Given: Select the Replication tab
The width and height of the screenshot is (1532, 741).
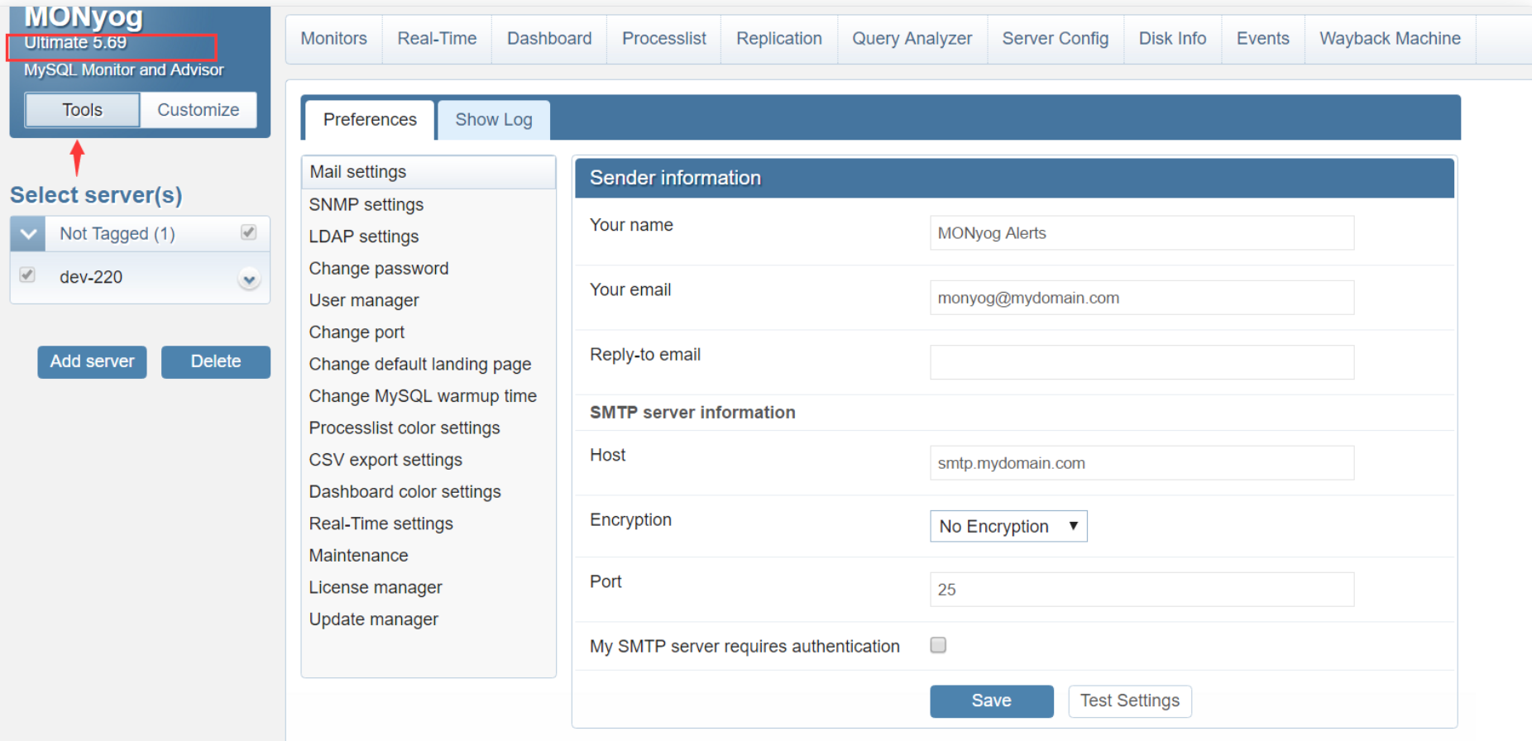Looking at the screenshot, I should pyautogui.click(x=779, y=39).
